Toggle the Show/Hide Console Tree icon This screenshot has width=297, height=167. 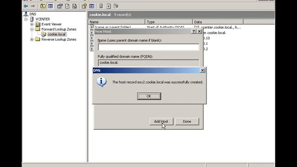51,6
